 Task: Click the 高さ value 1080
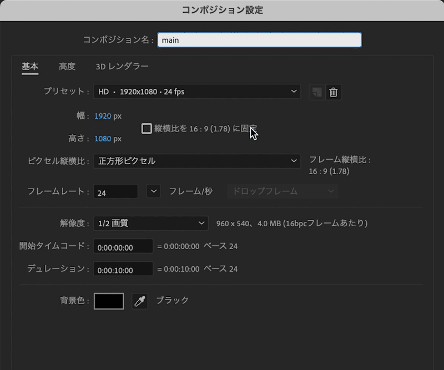pyautogui.click(x=103, y=139)
